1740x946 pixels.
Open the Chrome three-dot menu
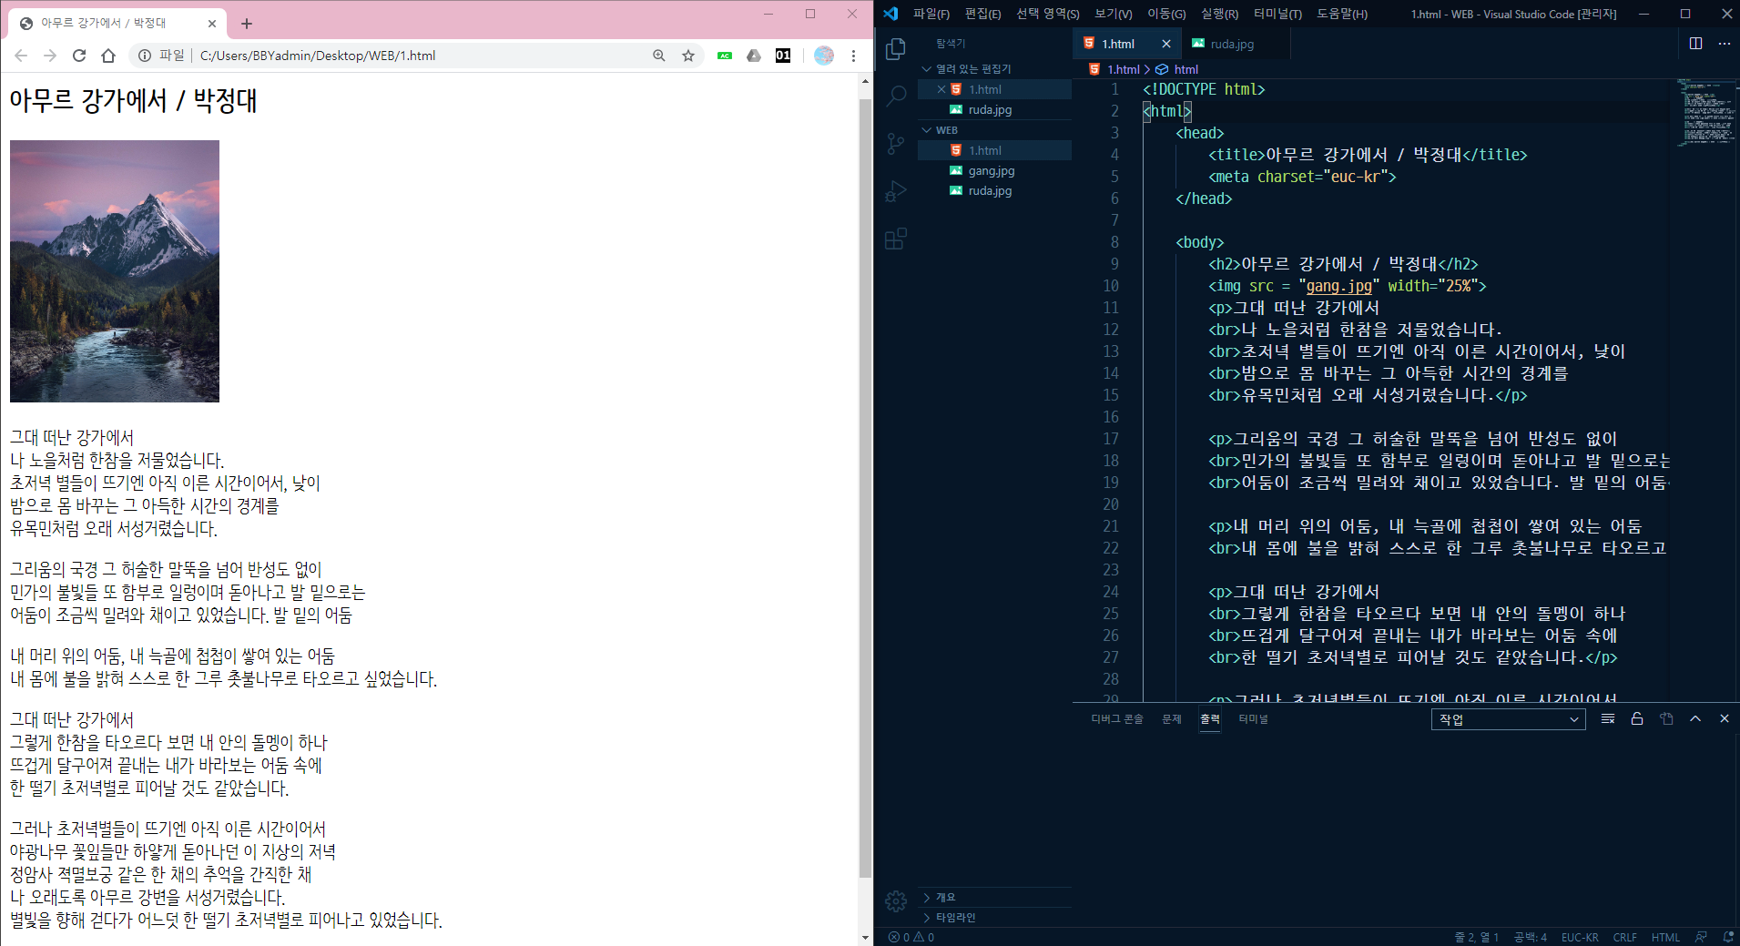tap(853, 56)
